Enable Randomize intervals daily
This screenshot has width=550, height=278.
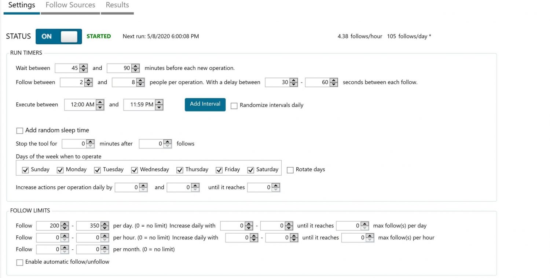click(234, 106)
